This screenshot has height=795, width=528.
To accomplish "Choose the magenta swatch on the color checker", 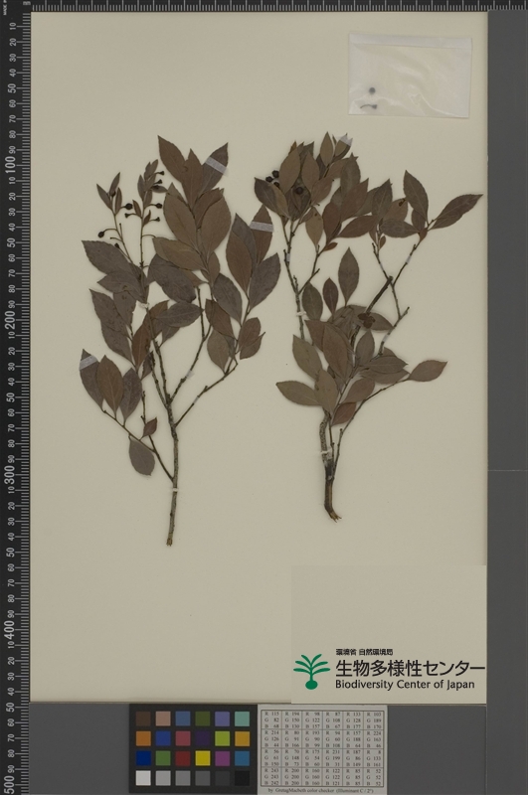I will point(222,758).
